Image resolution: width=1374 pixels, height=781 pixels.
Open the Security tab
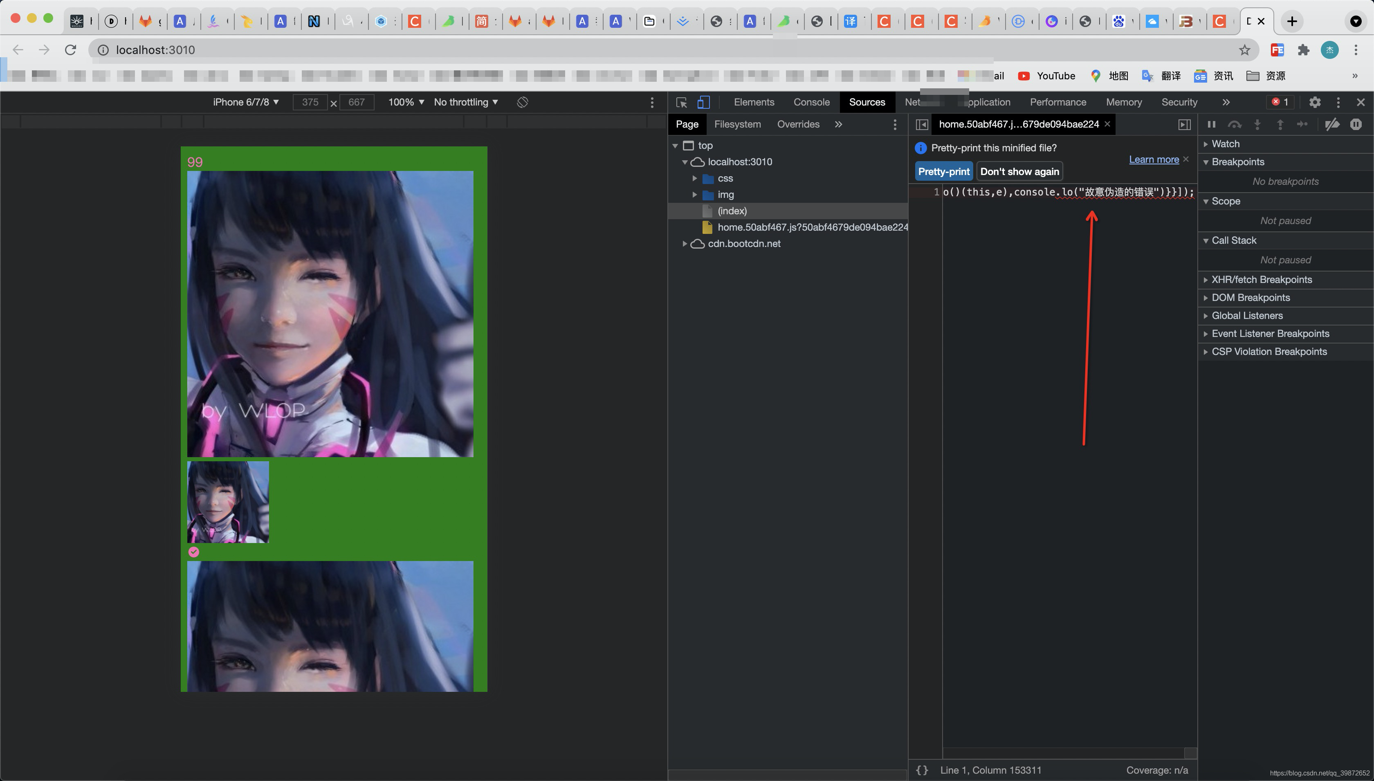(x=1179, y=102)
